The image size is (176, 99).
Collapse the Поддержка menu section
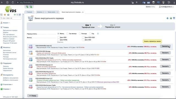7,63
